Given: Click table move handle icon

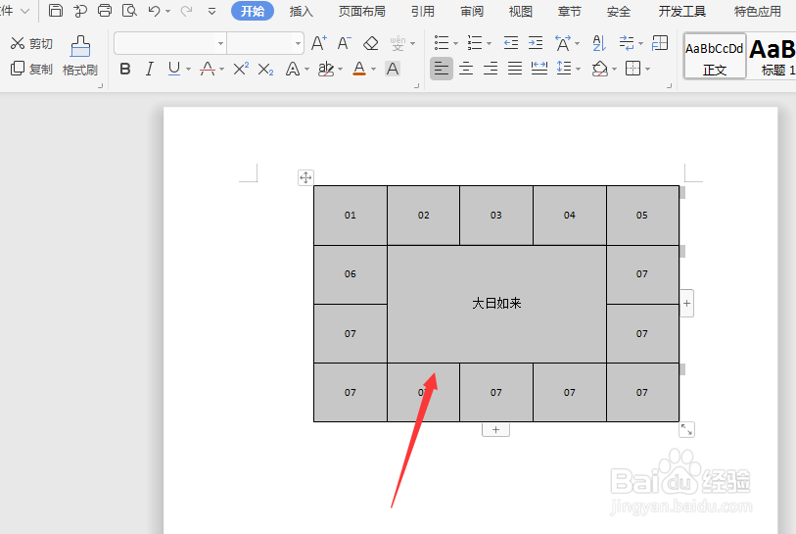Looking at the screenshot, I should (x=305, y=177).
